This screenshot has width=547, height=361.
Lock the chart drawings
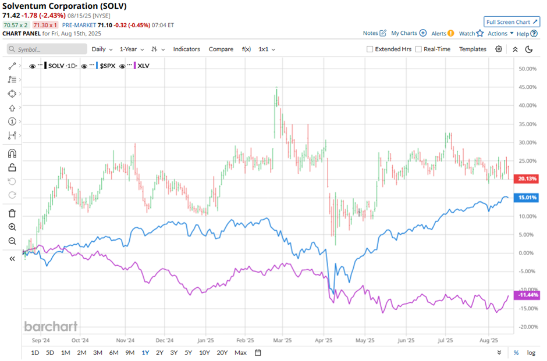pyautogui.click(x=12, y=167)
